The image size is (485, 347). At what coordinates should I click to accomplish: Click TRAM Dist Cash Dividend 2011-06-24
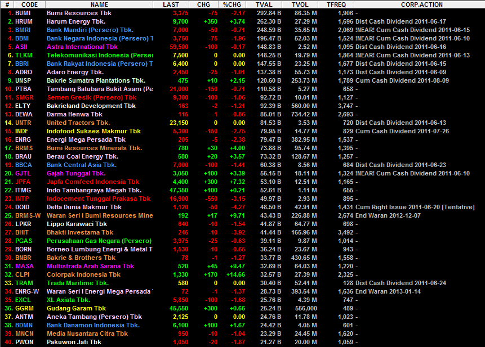pos(401,283)
